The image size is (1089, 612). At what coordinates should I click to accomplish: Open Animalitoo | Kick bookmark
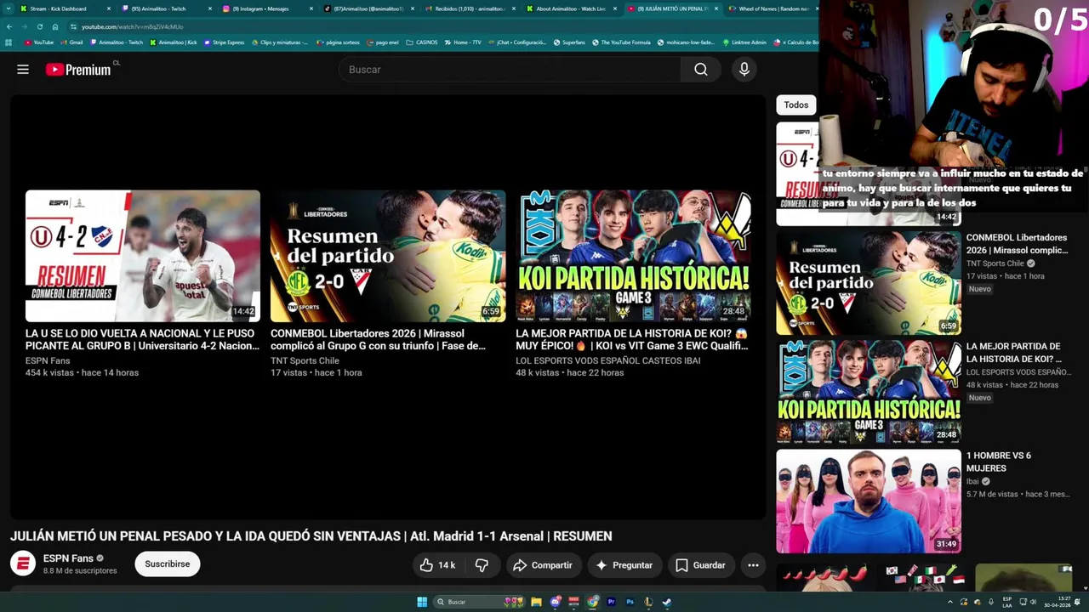(x=173, y=42)
